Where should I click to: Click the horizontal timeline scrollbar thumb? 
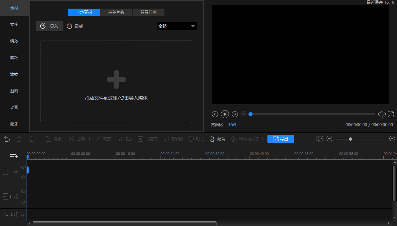pyautogui.click(x=125, y=223)
